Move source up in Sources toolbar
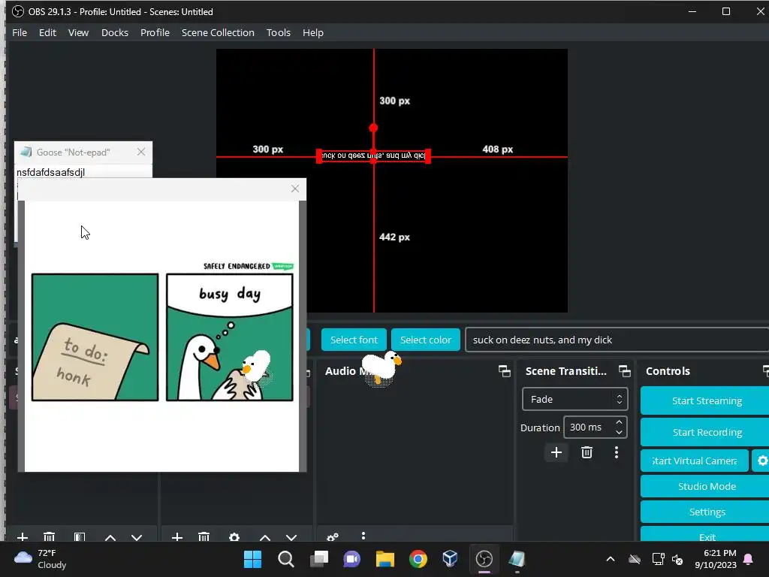The width and height of the screenshot is (769, 577). click(265, 538)
